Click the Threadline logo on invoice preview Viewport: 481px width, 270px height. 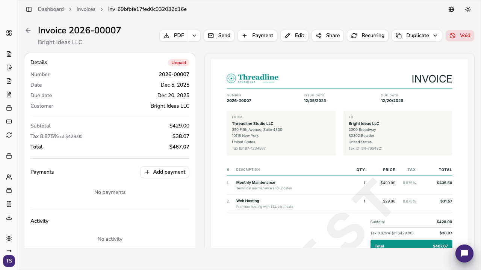[253, 78]
